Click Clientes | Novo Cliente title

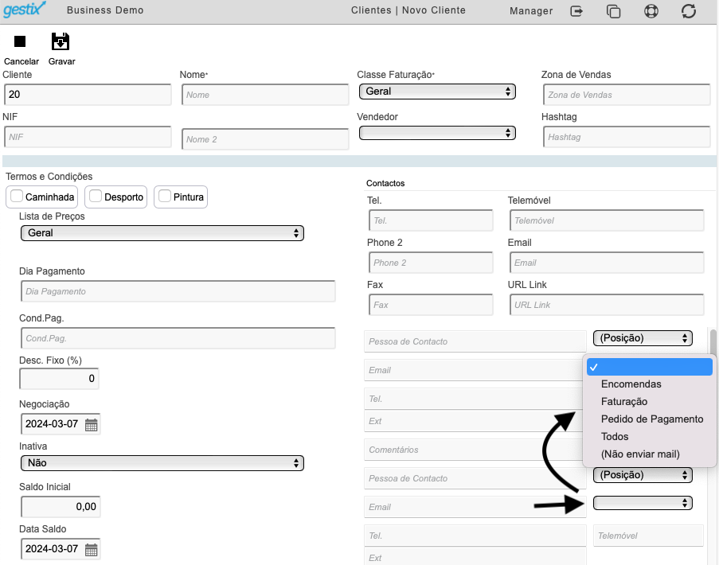click(x=408, y=10)
